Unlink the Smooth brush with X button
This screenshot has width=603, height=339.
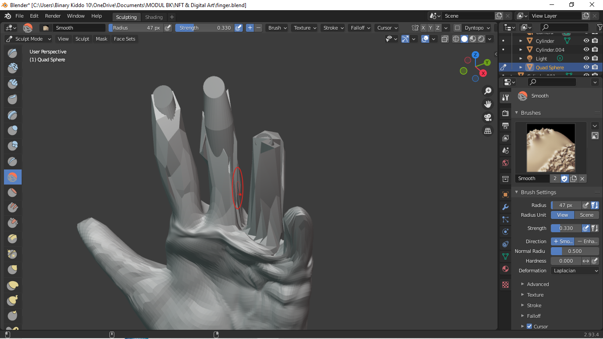[582, 178]
